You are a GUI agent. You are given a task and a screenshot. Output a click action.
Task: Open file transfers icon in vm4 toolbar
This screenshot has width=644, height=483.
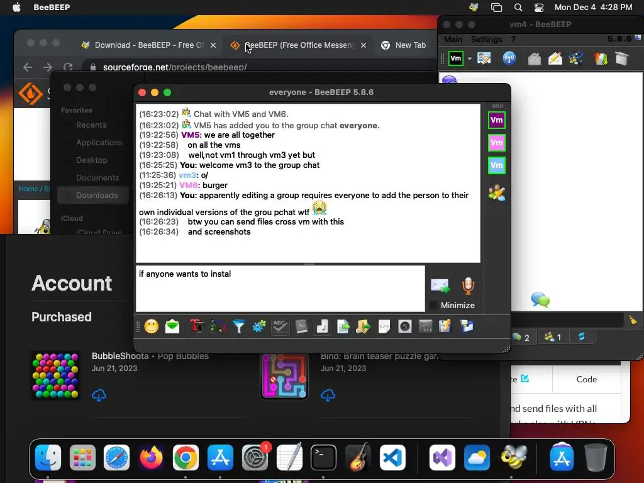[x=601, y=58]
